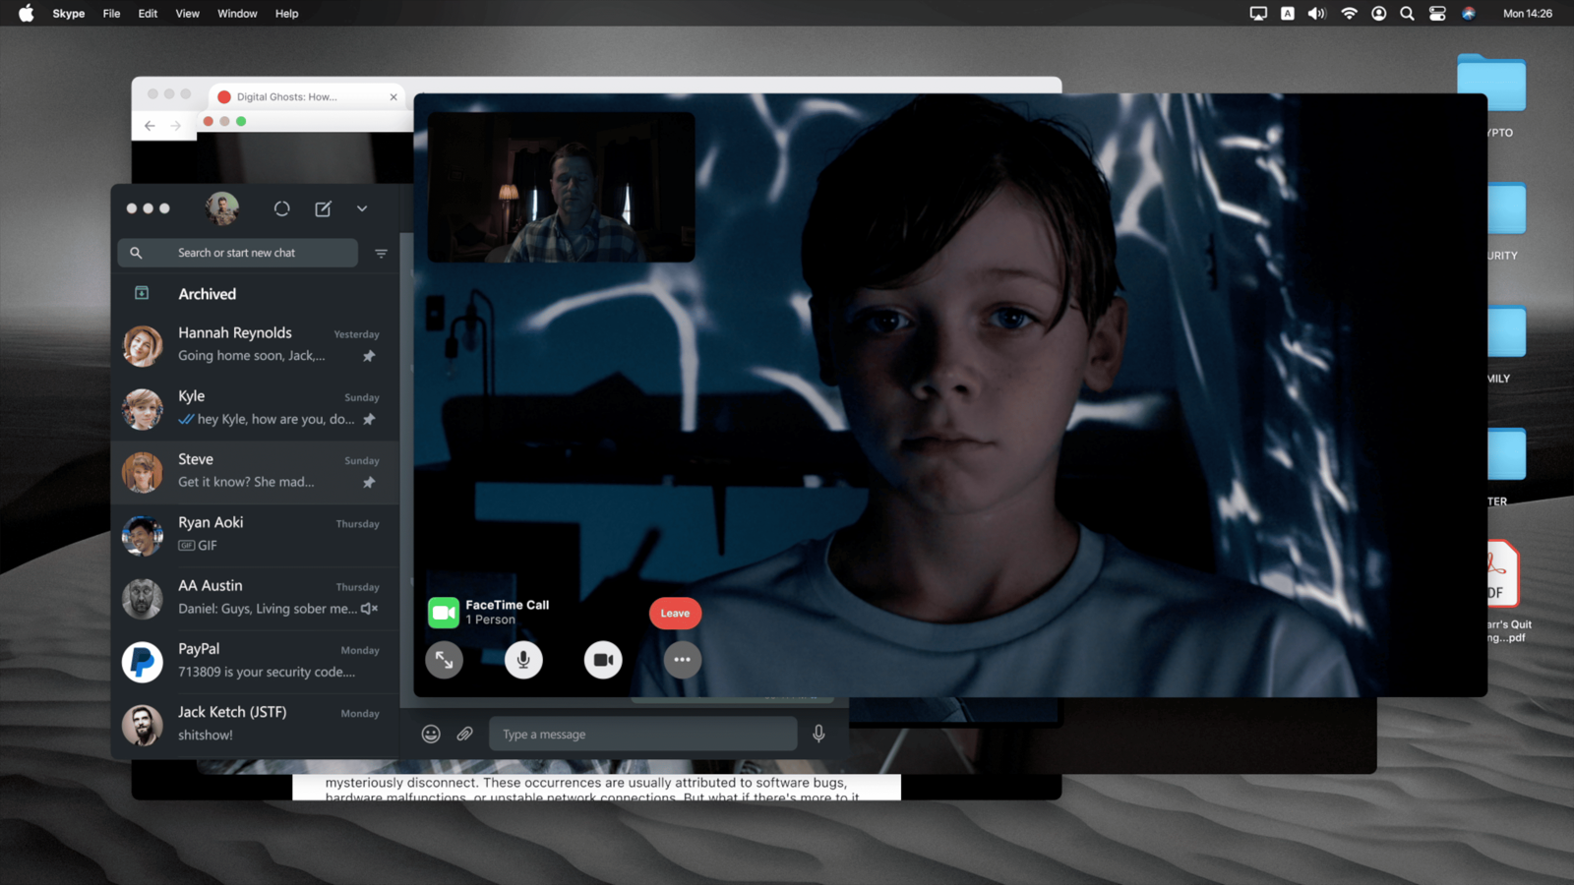Image resolution: width=1574 pixels, height=885 pixels.
Task: Open the Window menu
Action: point(237,14)
